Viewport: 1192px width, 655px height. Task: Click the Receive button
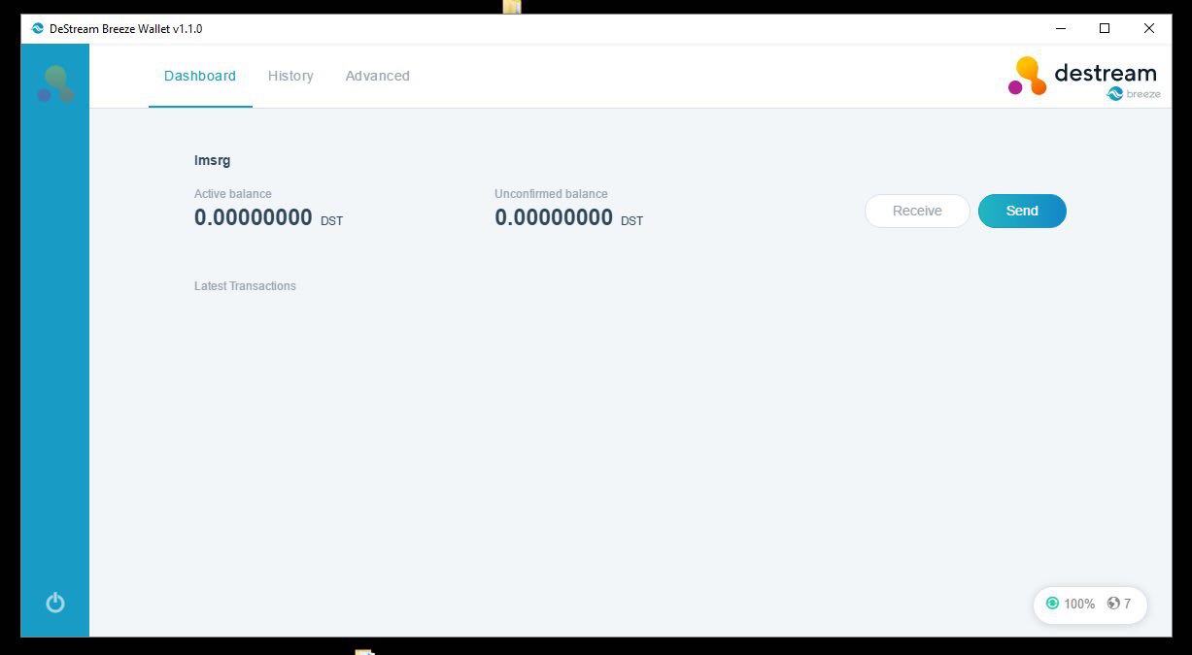(917, 211)
